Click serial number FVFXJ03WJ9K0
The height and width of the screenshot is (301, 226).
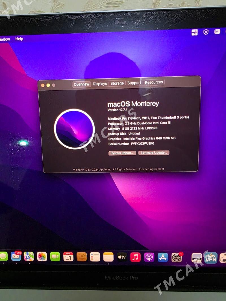pos(143,144)
